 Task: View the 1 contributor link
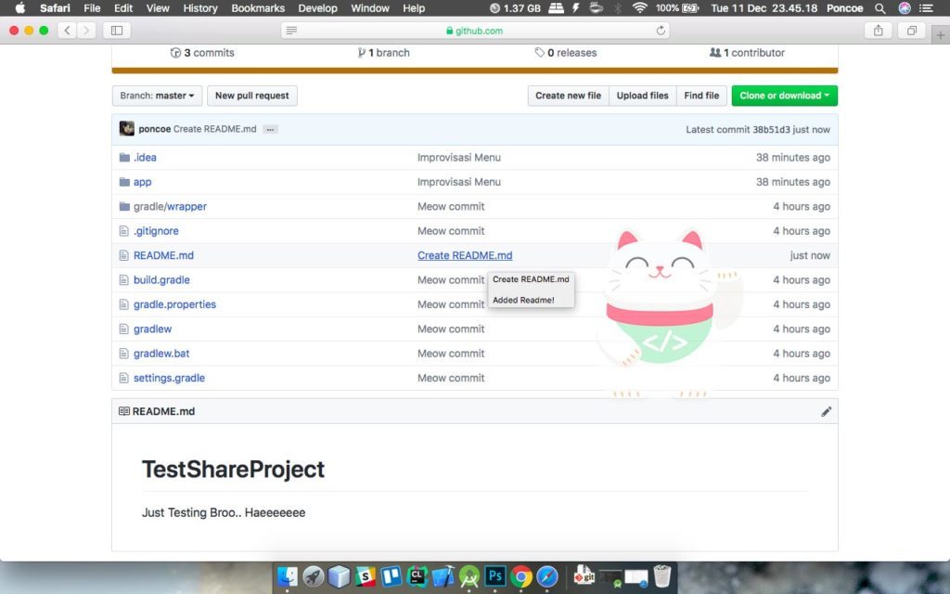(x=747, y=53)
